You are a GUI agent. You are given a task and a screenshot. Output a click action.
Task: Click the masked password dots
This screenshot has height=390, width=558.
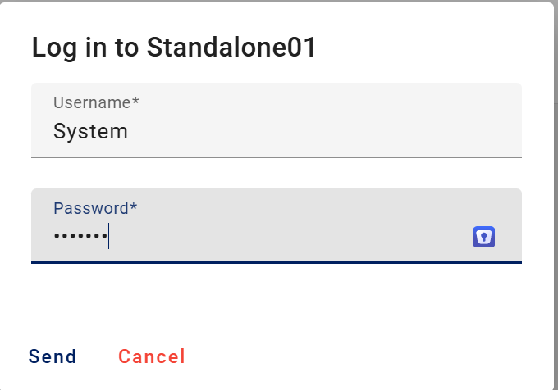point(80,237)
